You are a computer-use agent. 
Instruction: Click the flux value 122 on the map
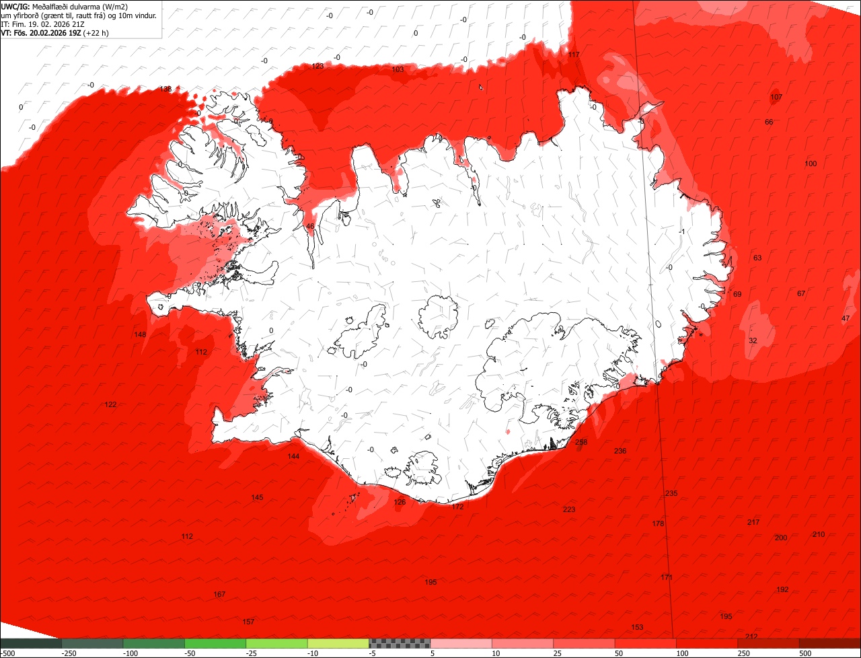[x=110, y=404]
